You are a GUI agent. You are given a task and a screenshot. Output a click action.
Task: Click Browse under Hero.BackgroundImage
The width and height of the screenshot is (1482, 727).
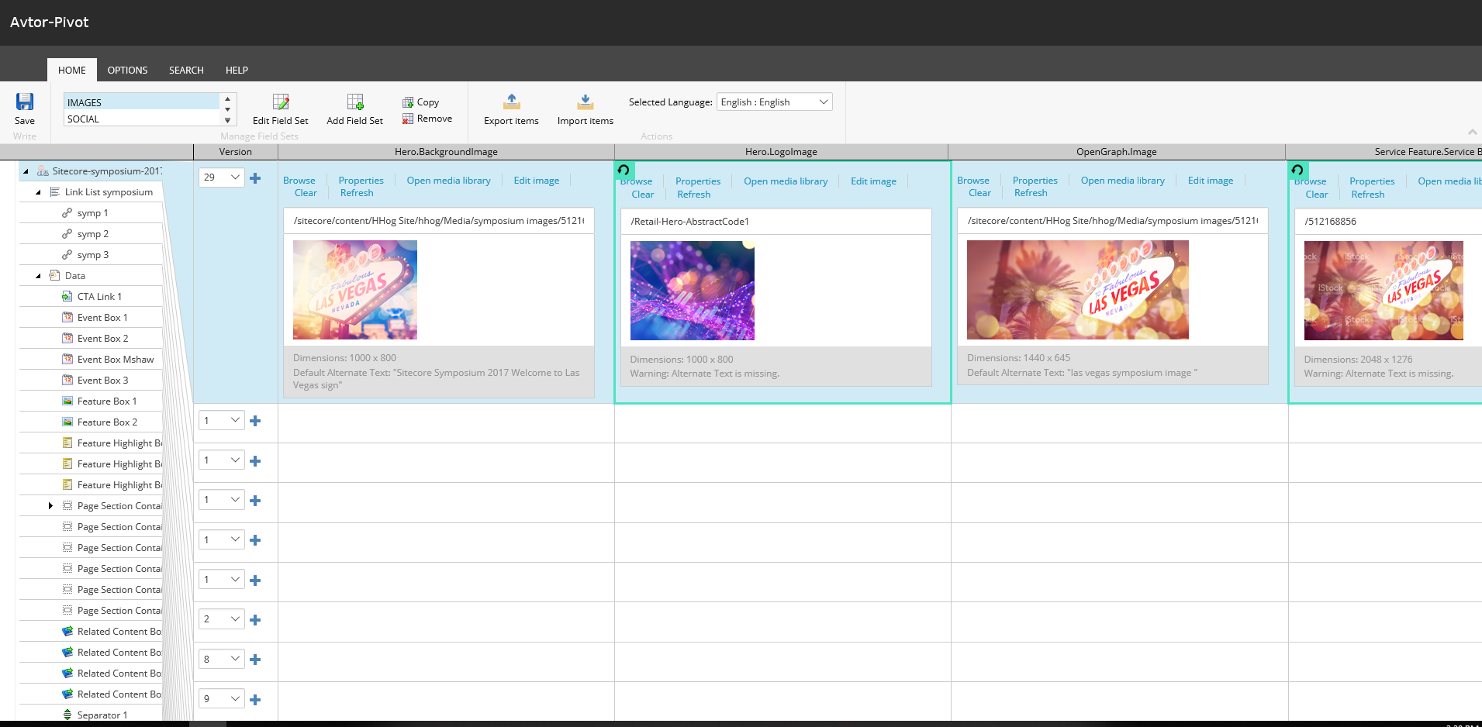[299, 181]
